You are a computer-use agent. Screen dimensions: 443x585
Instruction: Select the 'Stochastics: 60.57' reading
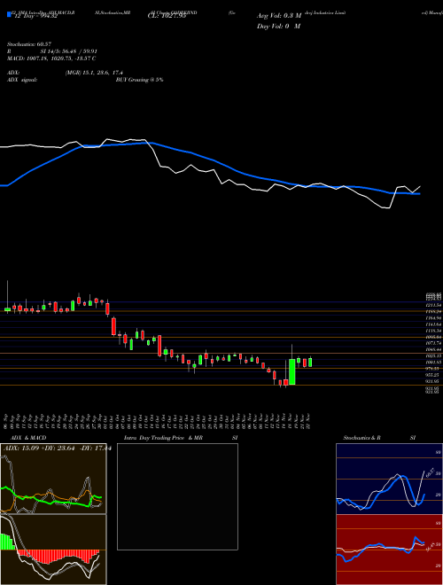tap(28, 44)
